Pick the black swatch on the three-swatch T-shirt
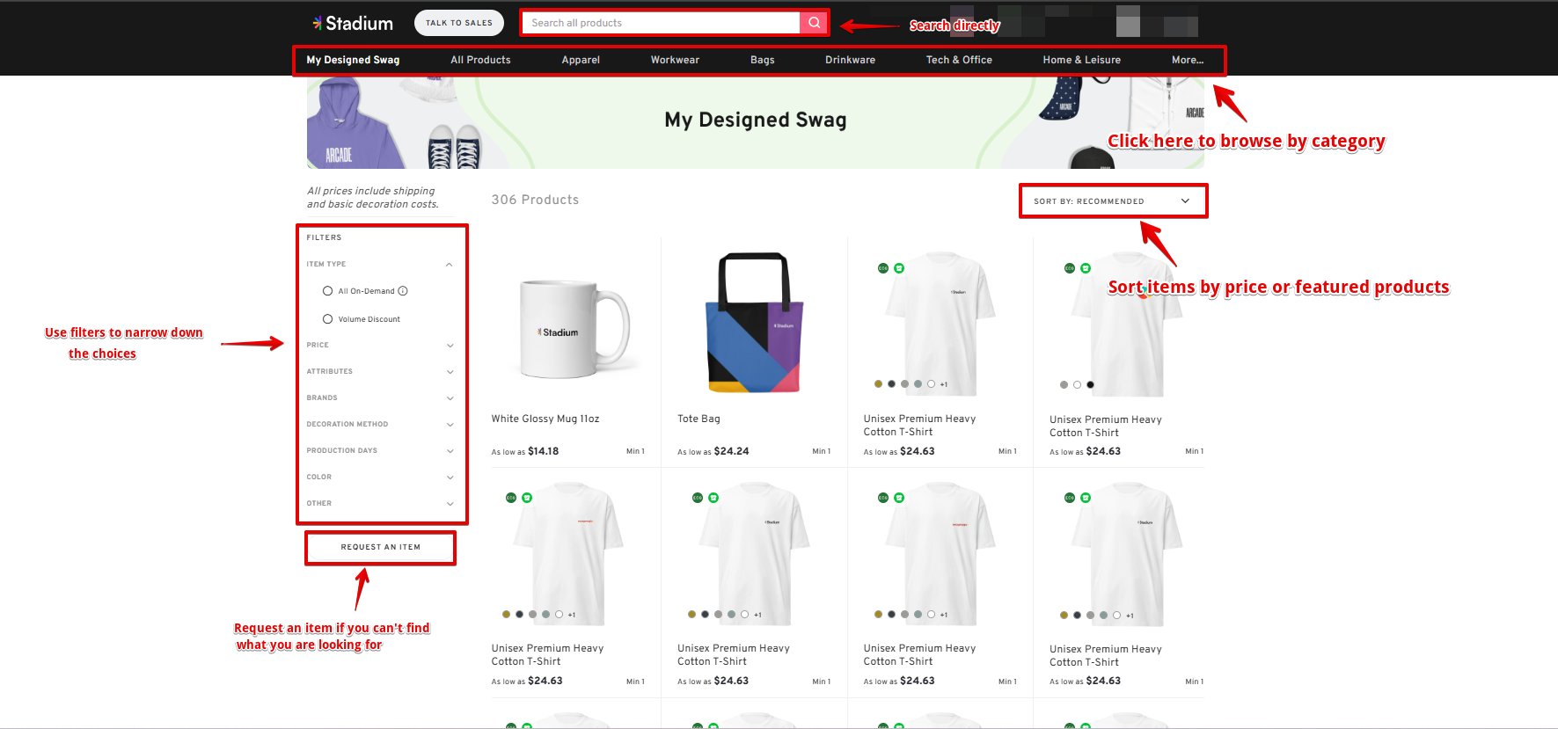The image size is (1558, 729). point(1090,385)
